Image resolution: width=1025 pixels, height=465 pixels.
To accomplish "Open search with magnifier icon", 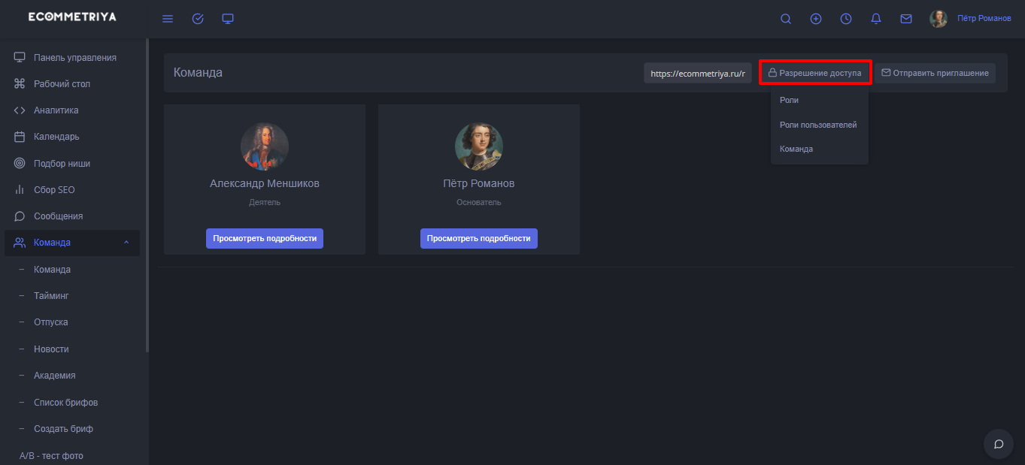I will [x=786, y=19].
